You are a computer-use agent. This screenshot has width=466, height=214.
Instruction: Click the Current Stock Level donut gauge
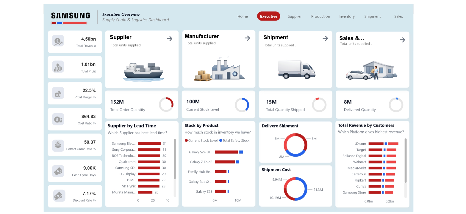click(x=242, y=105)
